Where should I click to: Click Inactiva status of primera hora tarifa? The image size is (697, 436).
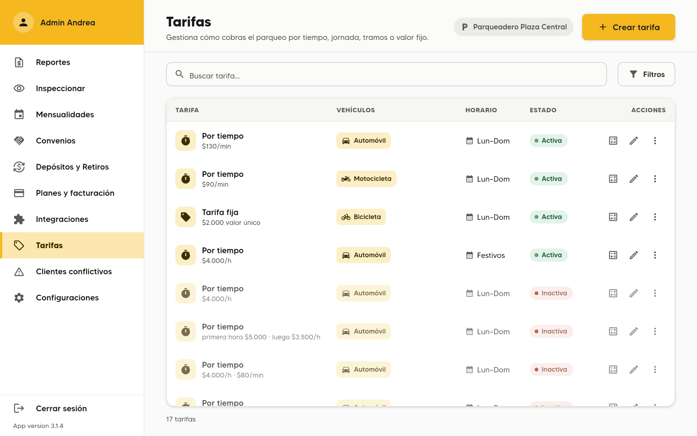(551, 331)
